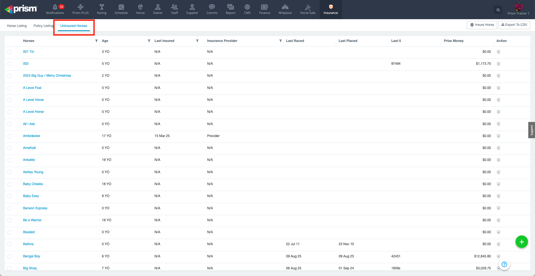The image size is (535, 276).
Task: Click the search magnifier icon
Action: pos(498,10)
